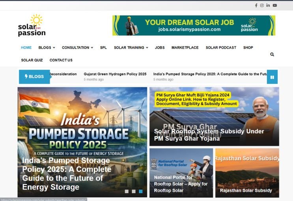Open the LinkedIn social icon
293x201 pixels.
(x=268, y=5)
